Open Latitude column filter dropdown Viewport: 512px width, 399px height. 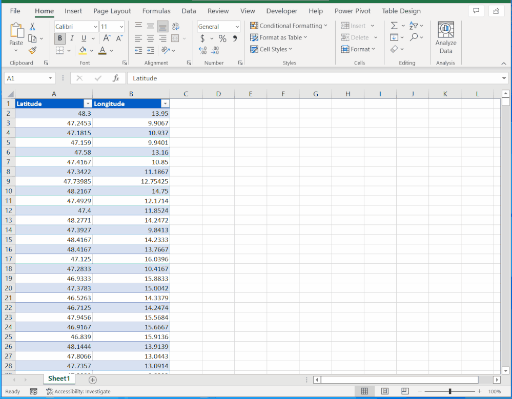88,104
